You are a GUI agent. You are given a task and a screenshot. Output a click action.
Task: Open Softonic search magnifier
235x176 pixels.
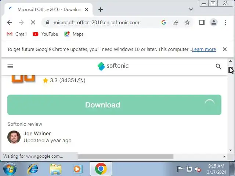[218, 66]
